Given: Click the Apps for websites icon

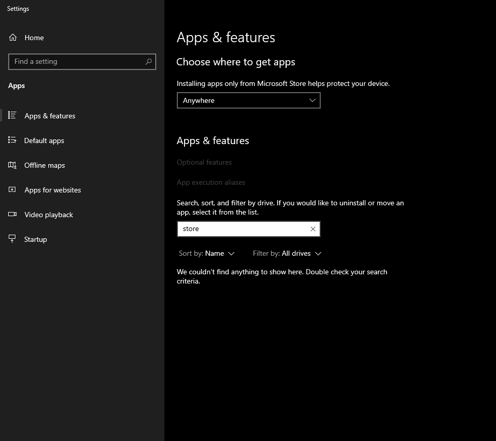Looking at the screenshot, I should coord(12,190).
